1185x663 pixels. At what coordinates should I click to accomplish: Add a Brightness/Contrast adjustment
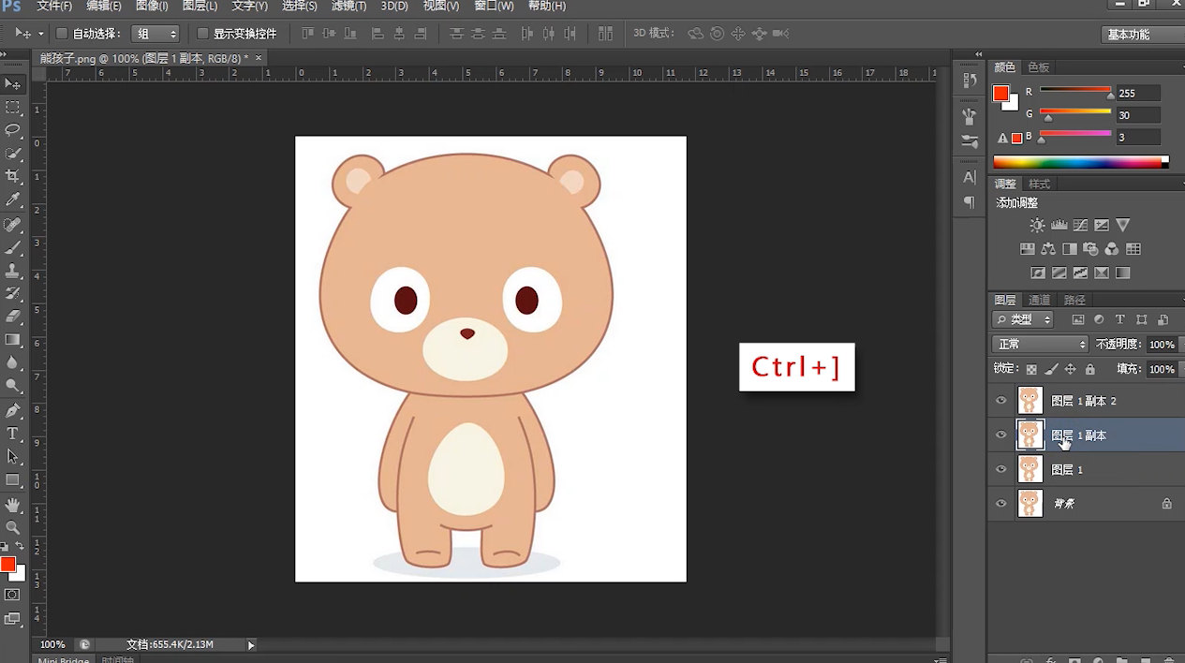tap(1037, 225)
